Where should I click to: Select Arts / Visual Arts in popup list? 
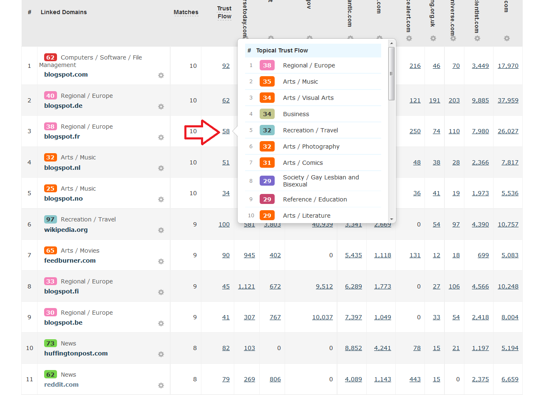click(308, 98)
